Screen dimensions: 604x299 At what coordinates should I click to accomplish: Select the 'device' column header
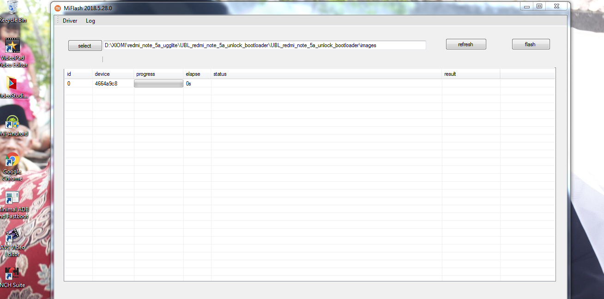pyautogui.click(x=113, y=74)
